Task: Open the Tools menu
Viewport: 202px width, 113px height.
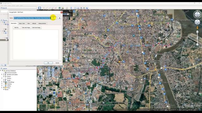Action: (x=14, y=6)
